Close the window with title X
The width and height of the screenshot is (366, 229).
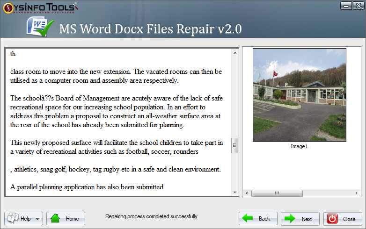359,6
